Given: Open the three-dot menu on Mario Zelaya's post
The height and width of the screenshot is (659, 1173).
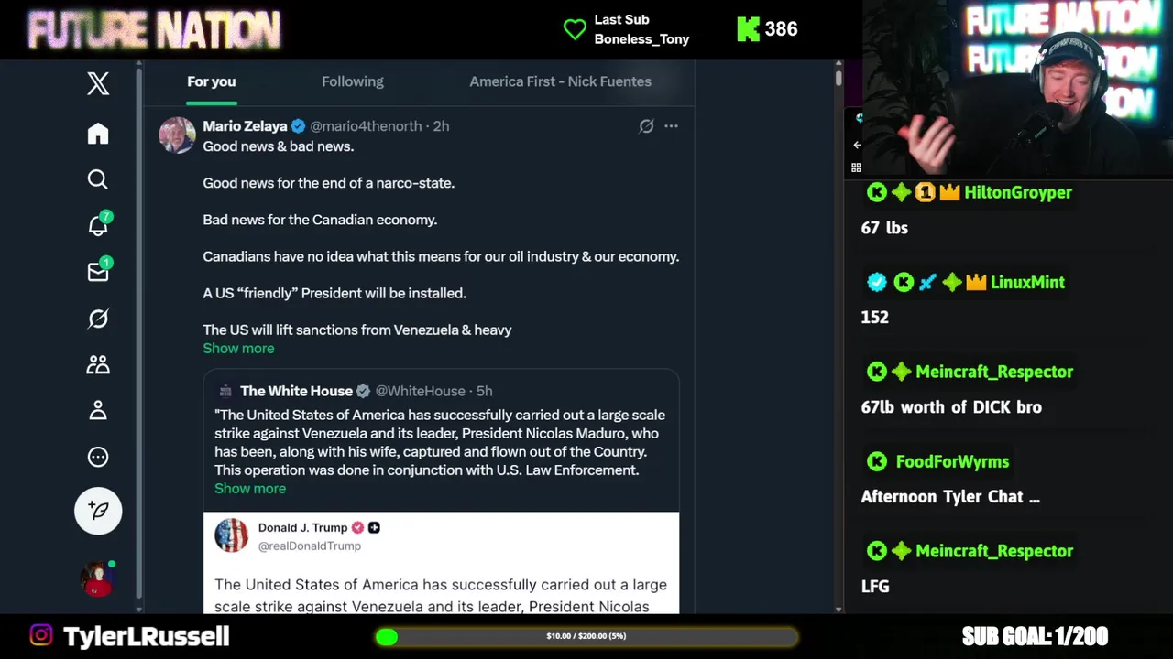Looking at the screenshot, I should [671, 126].
